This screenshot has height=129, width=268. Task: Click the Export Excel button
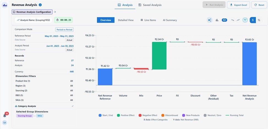point(239,5)
